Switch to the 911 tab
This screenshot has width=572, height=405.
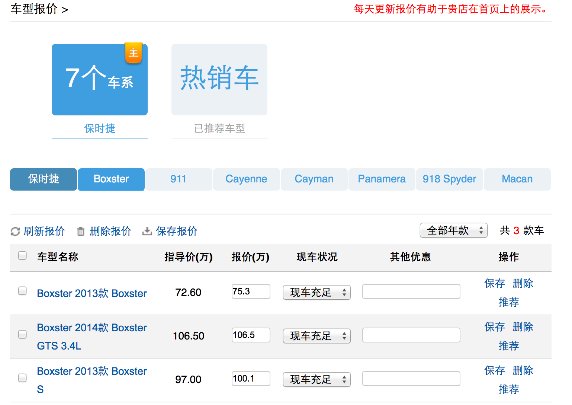click(x=179, y=179)
